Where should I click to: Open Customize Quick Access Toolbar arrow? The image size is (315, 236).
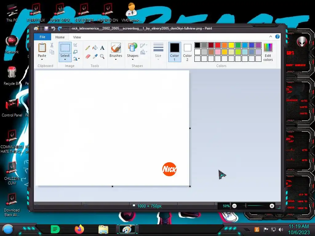click(66, 29)
